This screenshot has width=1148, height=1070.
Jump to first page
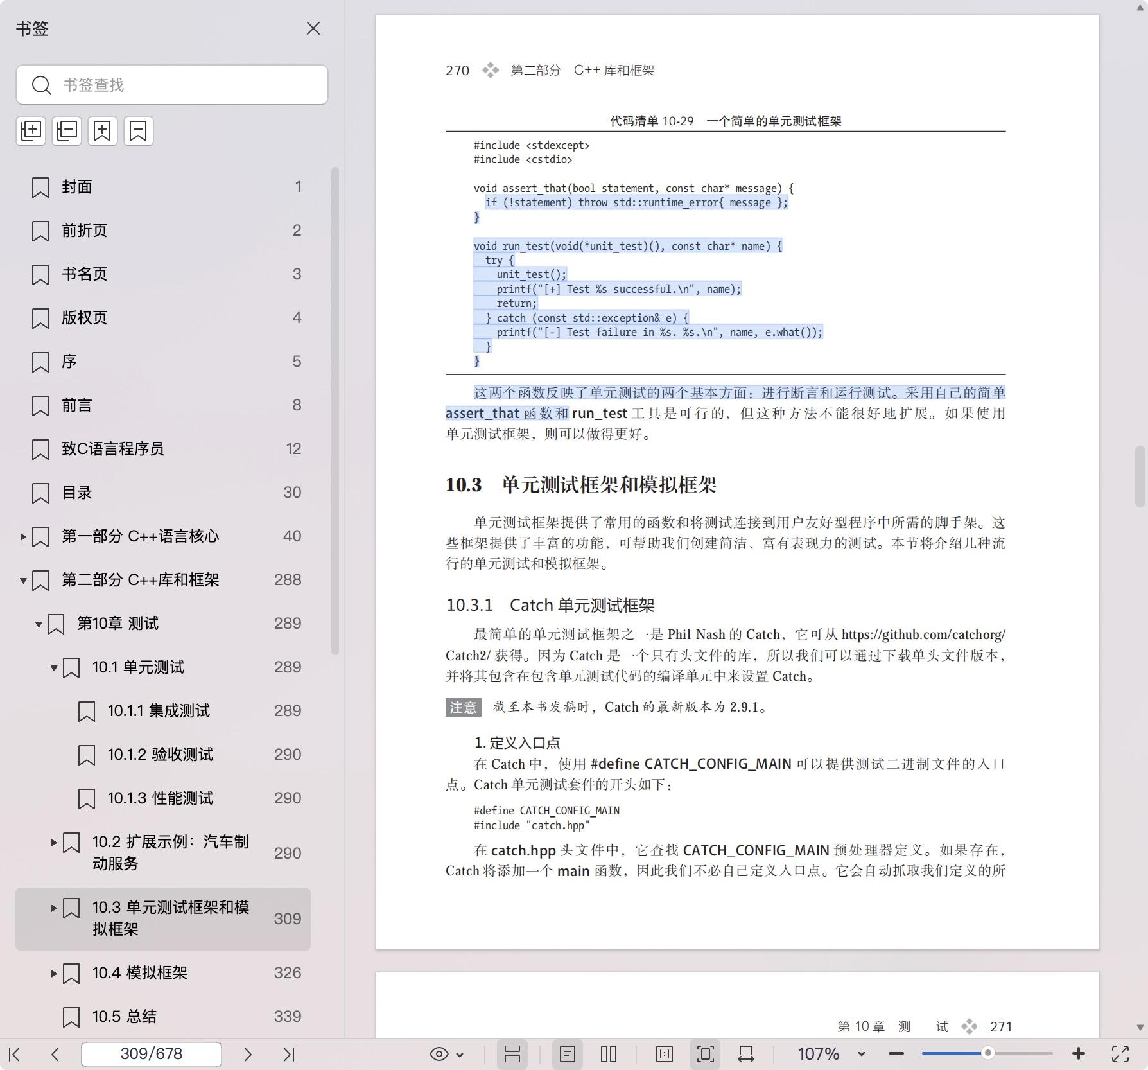[15, 1054]
